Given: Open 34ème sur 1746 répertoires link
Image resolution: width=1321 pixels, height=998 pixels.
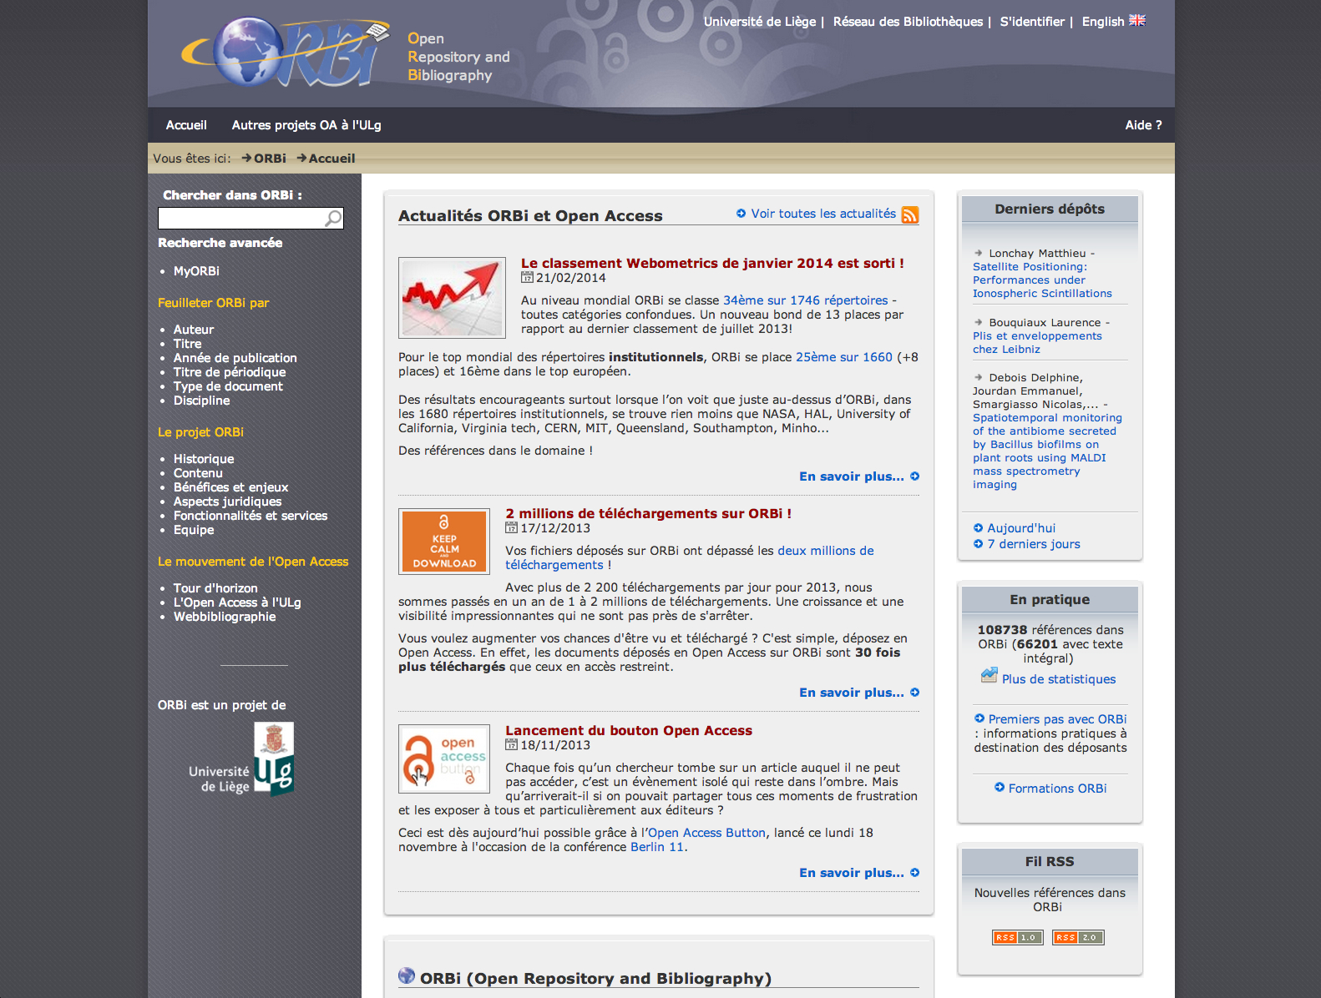Looking at the screenshot, I should tap(805, 300).
